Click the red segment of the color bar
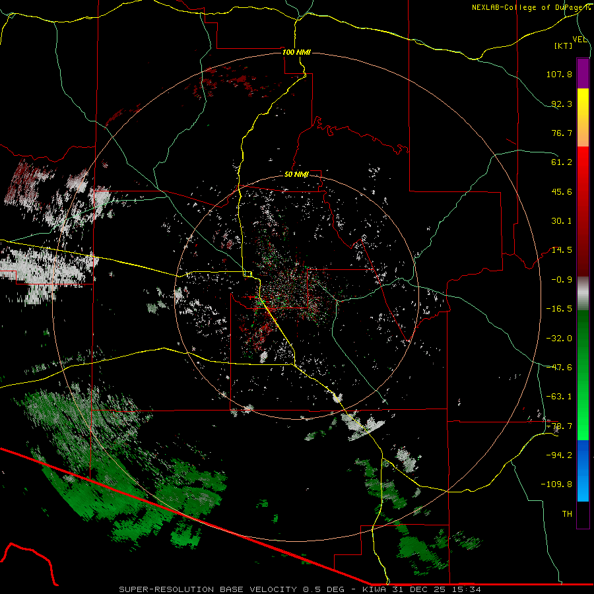This screenshot has width=594, height=594. pos(583,211)
